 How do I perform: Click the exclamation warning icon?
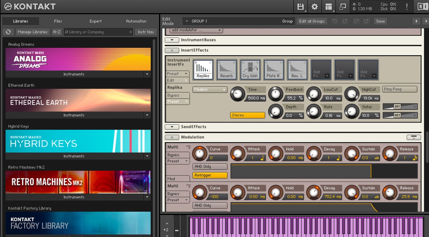tap(407, 7)
